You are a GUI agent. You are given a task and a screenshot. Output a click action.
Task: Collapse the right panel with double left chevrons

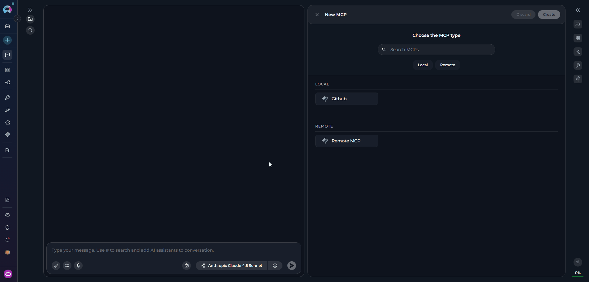(x=578, y=10)
